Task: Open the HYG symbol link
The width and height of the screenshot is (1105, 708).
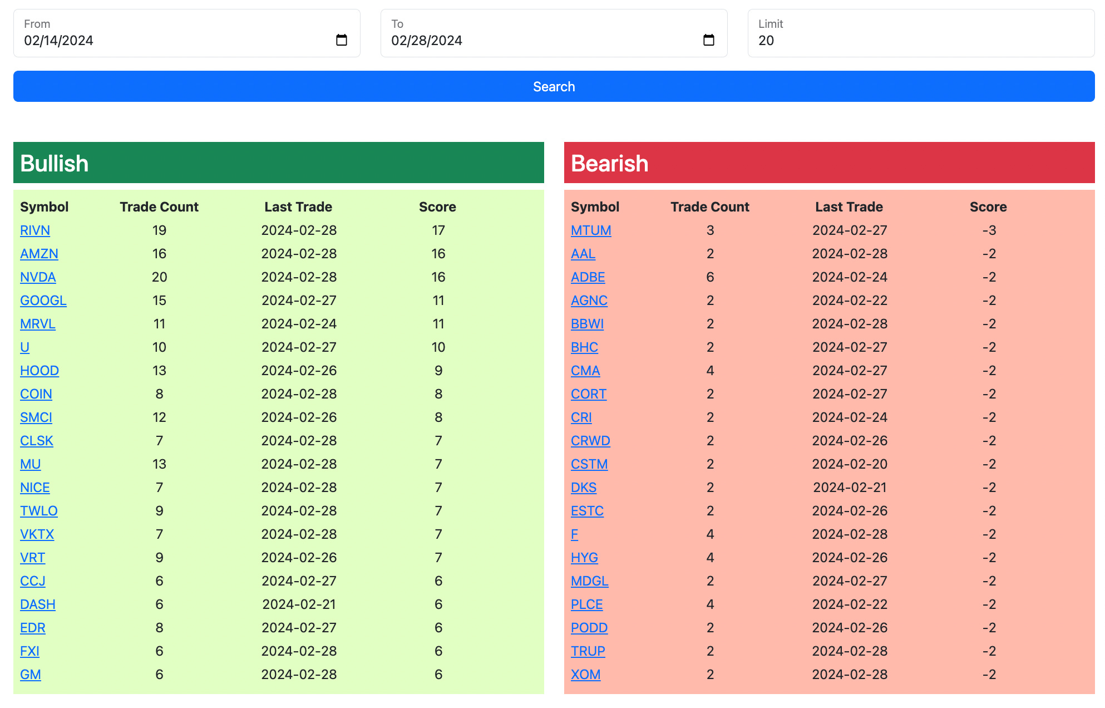Action: 585,558
